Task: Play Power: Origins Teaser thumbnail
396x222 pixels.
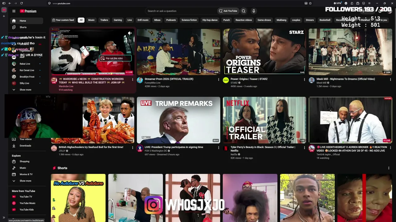Action: tap(265, 52)
